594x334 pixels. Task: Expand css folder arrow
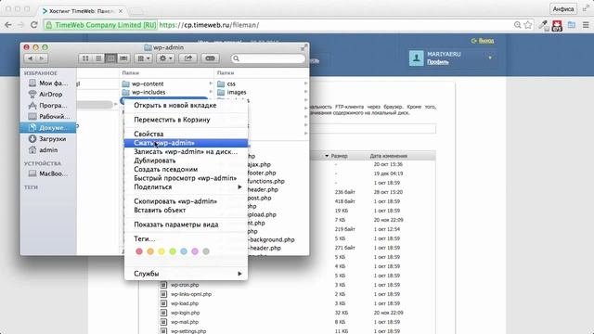pos(305,83)
